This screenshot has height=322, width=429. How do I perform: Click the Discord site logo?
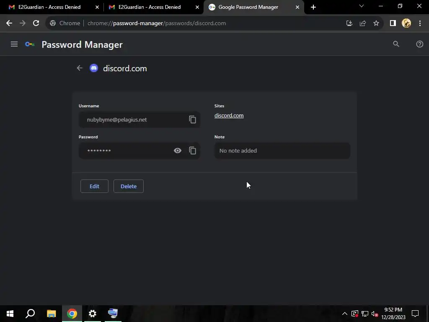tap(94, 68)
